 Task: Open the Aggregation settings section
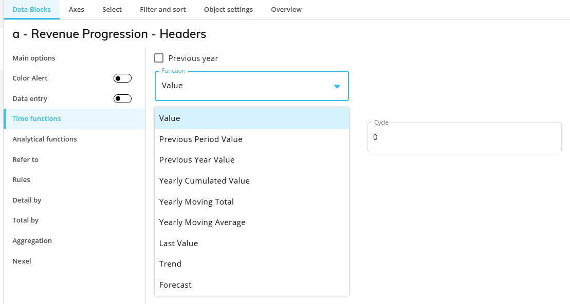(32, 240)
